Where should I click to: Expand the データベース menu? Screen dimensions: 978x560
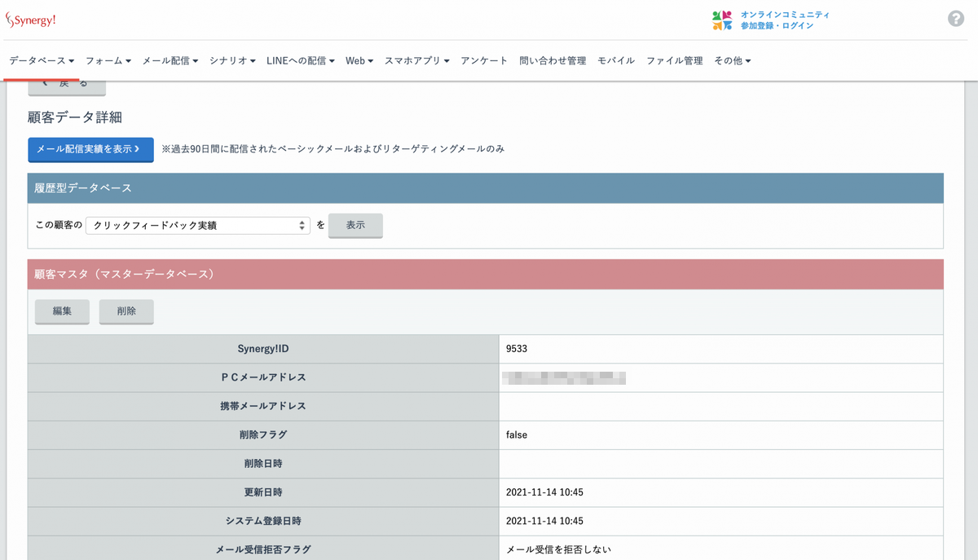click(38, 60)
